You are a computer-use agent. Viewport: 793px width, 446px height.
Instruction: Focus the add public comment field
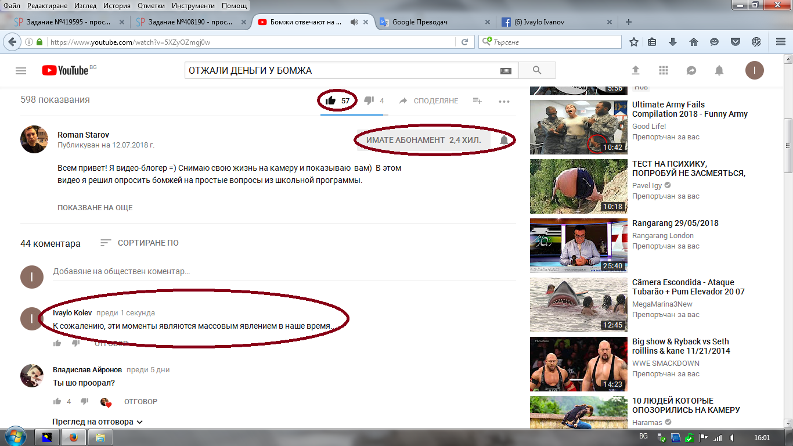point(284,271)
